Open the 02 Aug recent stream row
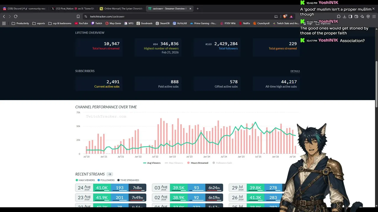This screenshot has width=378, height=212. click(188, 198)
